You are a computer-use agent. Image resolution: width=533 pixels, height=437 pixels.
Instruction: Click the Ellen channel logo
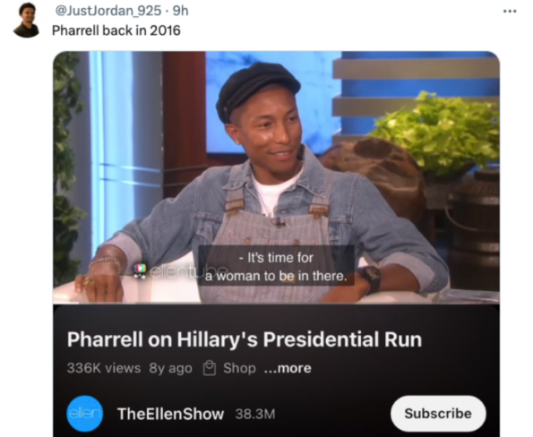pyautogui.click(x=84, y=414)
